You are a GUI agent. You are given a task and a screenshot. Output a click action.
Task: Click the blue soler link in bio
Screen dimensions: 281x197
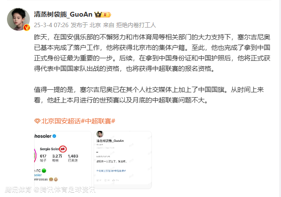pyautogui.click(x=38, y=175)
